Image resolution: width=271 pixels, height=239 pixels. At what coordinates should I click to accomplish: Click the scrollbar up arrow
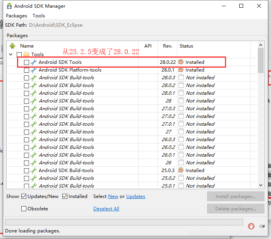(261, 45)
